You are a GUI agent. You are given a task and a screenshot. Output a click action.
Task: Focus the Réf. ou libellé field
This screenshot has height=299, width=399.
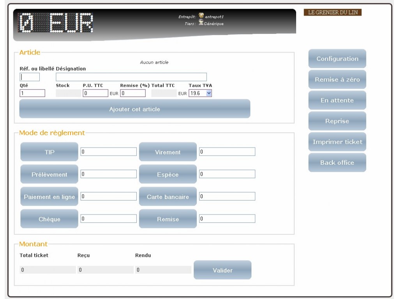point(30,77)
